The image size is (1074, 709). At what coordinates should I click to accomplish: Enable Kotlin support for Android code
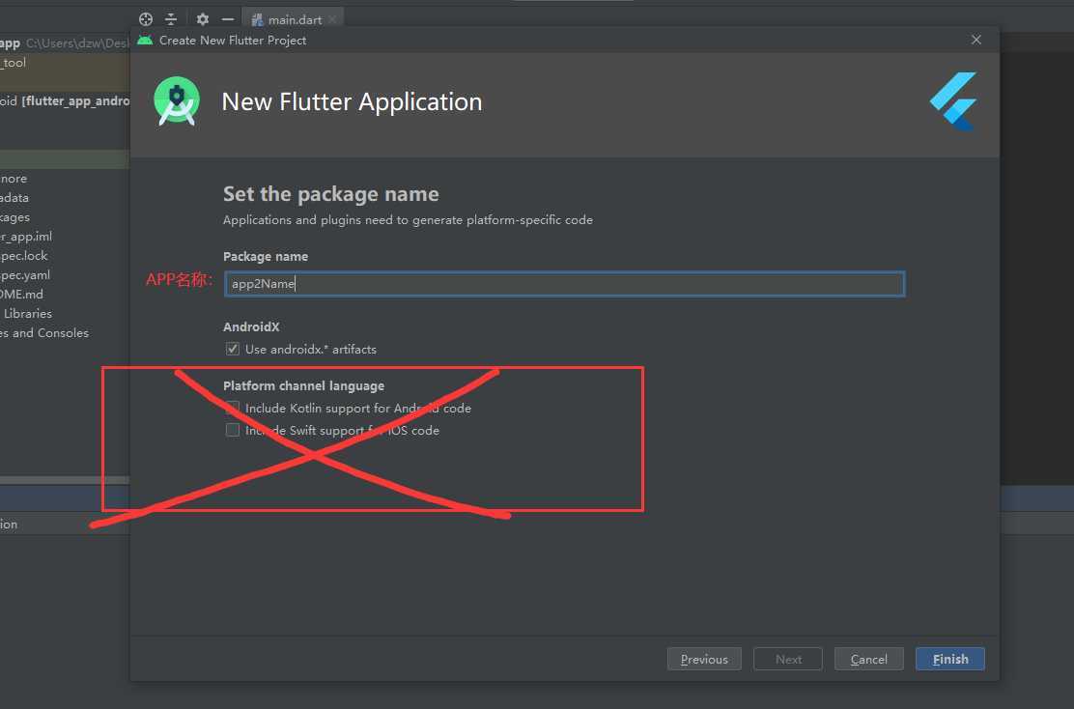(233, 409)
